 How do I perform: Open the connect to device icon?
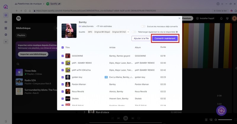click(x=211, y=120)
